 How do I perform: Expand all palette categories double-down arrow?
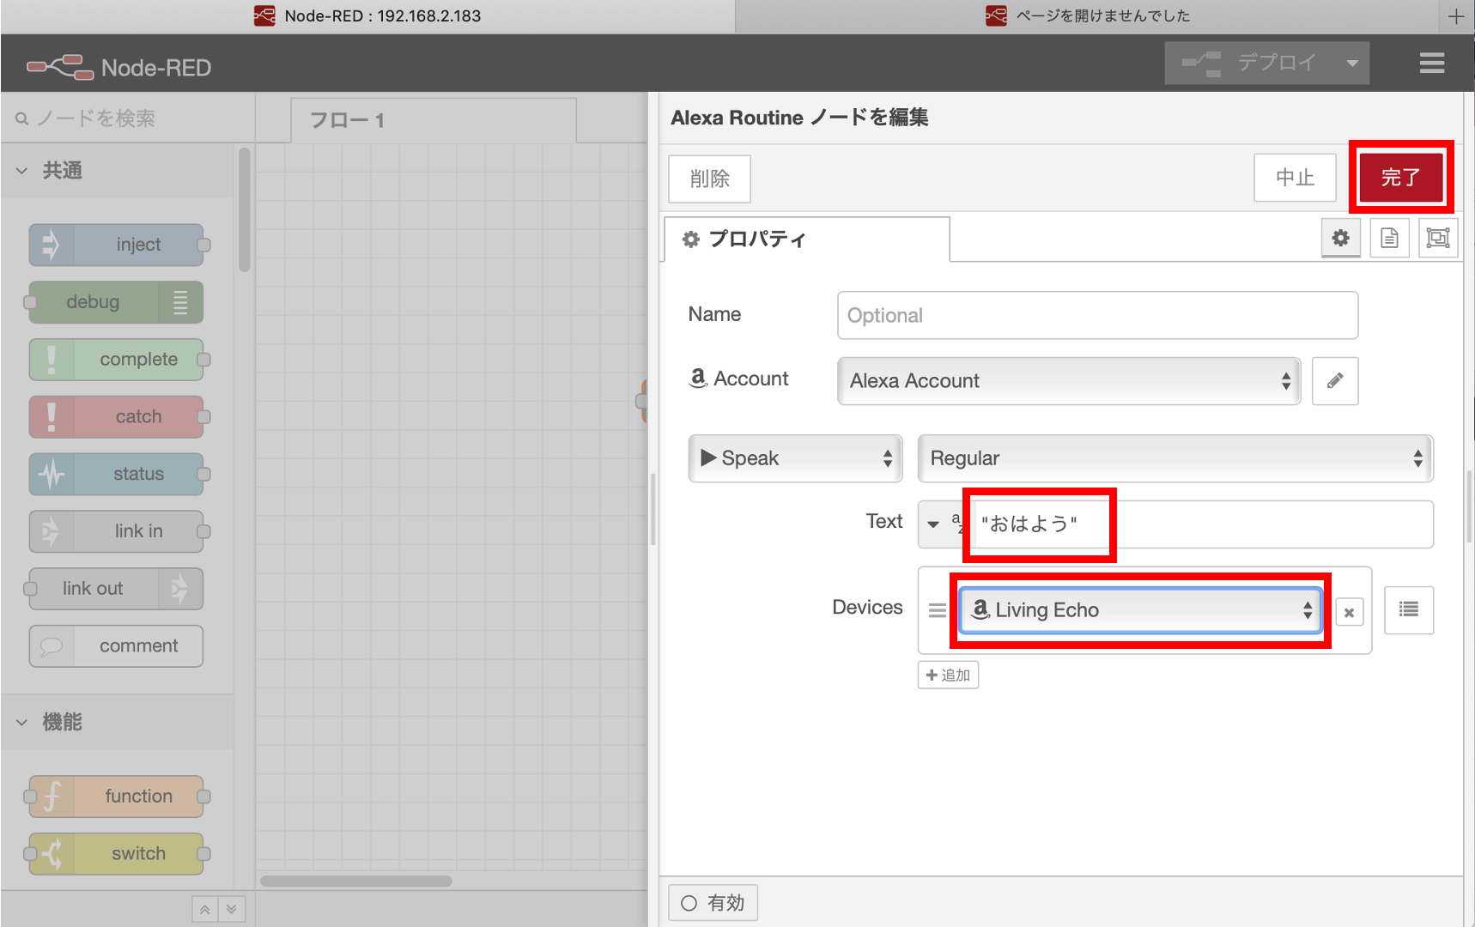[232, 909]
